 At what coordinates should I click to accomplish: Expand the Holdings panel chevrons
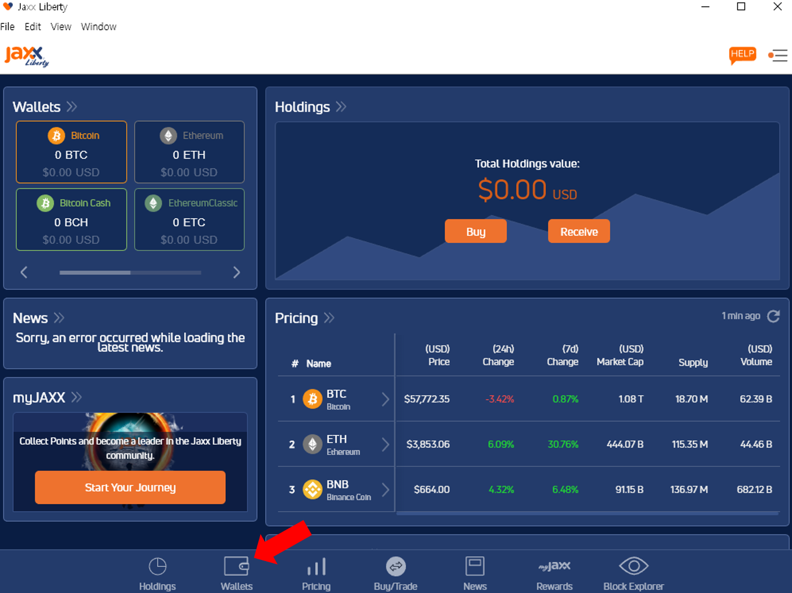pyautogui.click(x=341, y=107)
